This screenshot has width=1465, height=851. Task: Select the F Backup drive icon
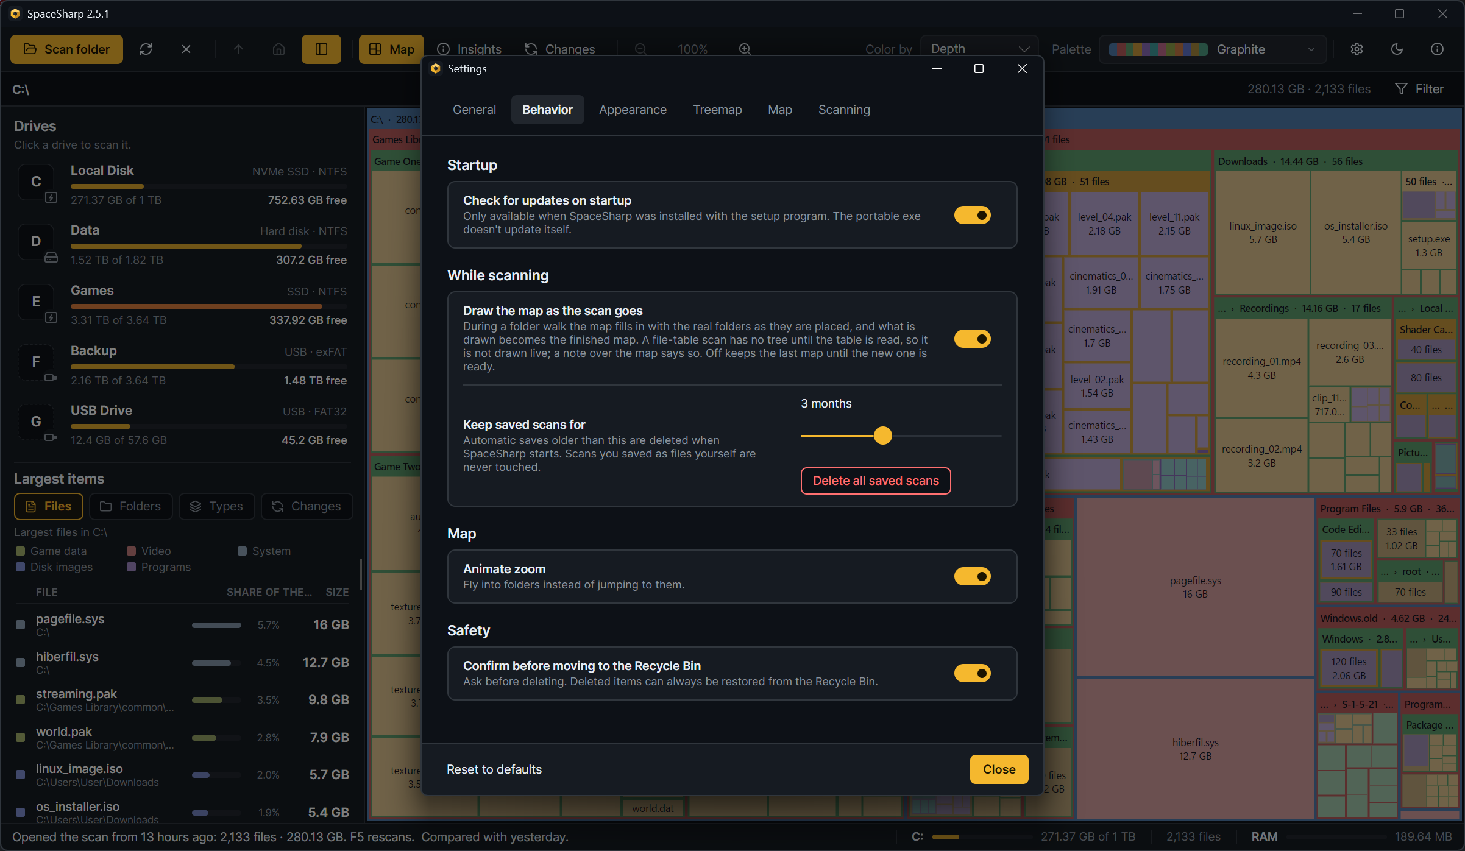click(37, 362)
